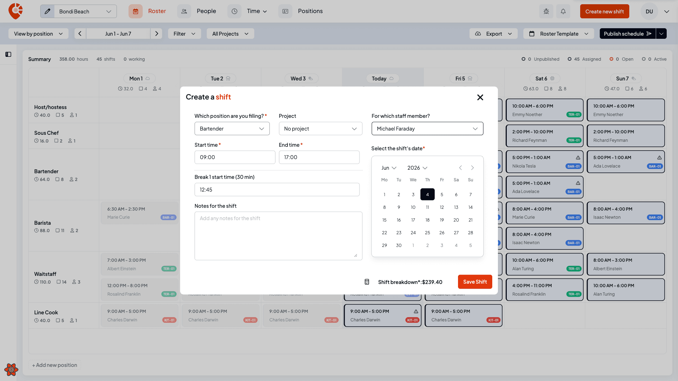Open the No project dropdown
The image size is (678, 381).
320,128
